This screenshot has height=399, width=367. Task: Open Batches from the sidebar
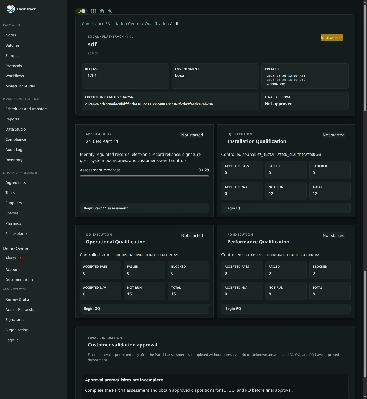12,45
